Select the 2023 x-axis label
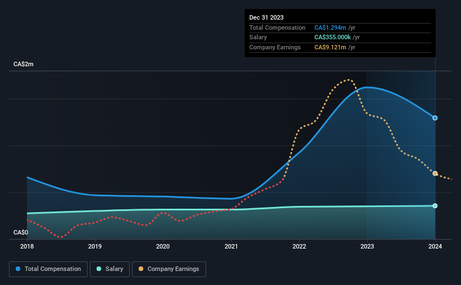 [367, 246]
